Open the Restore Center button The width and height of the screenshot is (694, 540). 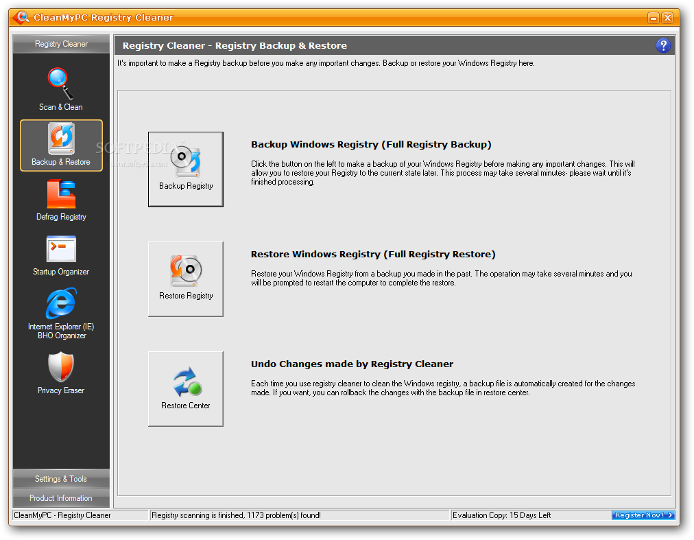[186, 389]
